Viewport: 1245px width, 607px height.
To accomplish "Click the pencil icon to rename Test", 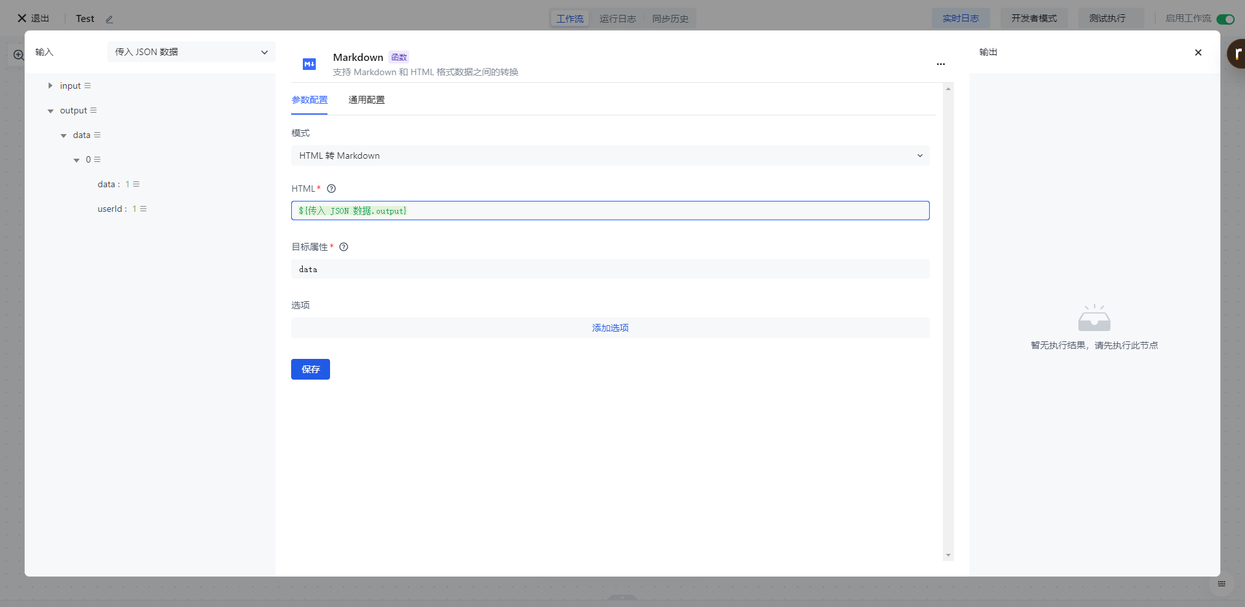I will point(110,19).
